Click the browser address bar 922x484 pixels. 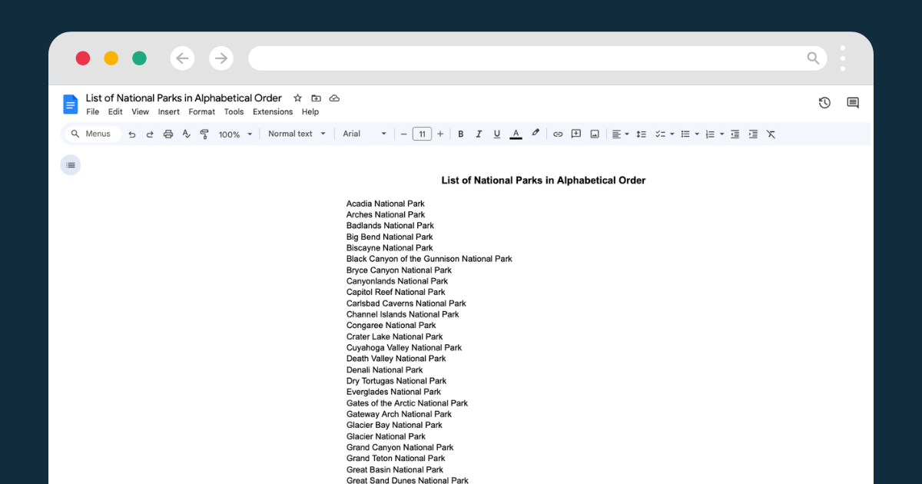(537, 58)
